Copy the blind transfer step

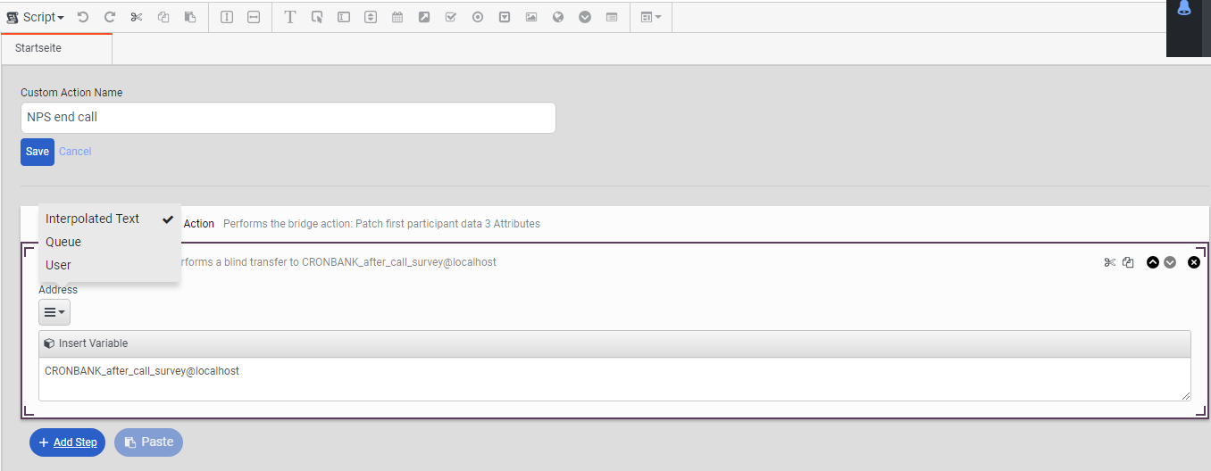pyautogui.click(x=1128, y=262)
